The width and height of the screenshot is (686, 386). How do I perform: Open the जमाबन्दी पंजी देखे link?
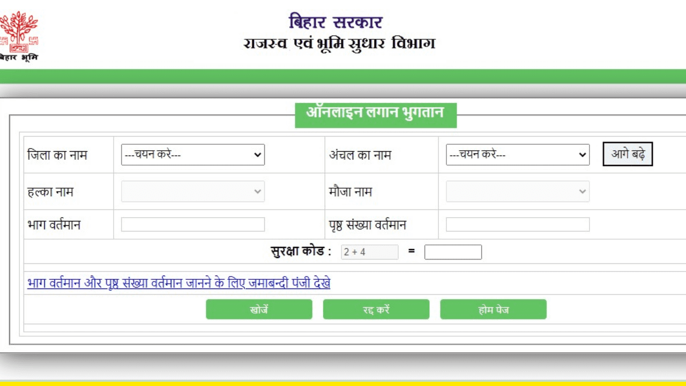point(179,283)
